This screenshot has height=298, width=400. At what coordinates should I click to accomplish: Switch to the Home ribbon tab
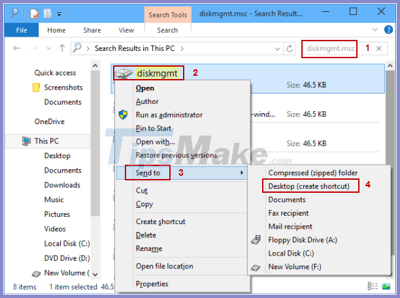tap(56, 30)
